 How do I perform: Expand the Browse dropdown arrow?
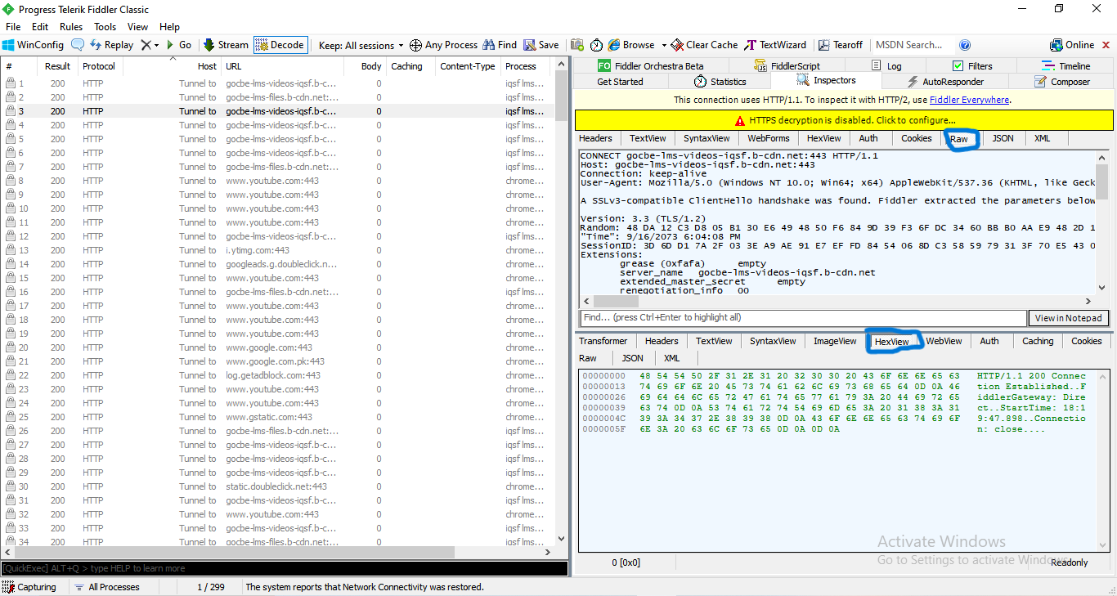664,45
